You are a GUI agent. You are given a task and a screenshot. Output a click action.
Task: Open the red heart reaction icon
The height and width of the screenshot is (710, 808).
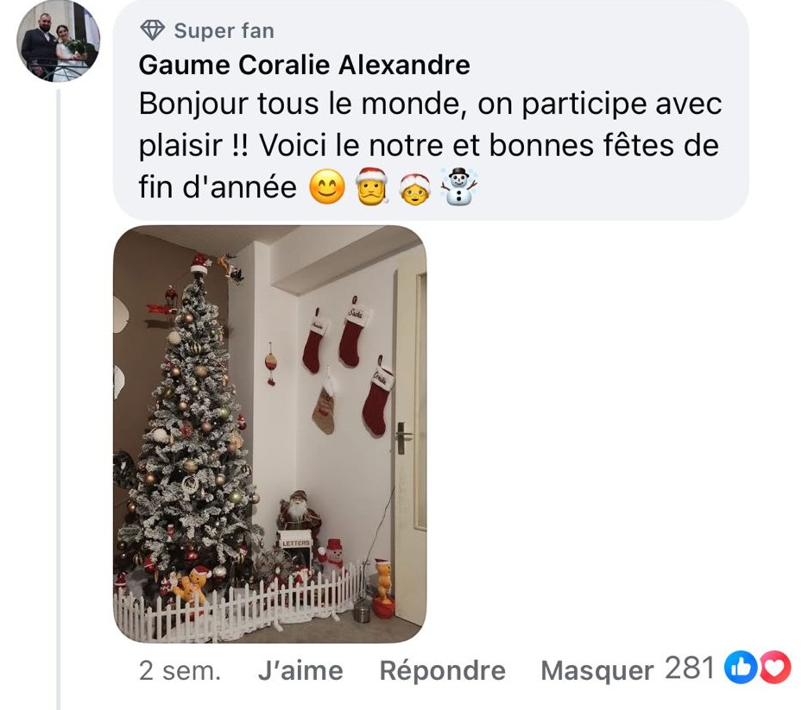[774, 668]
